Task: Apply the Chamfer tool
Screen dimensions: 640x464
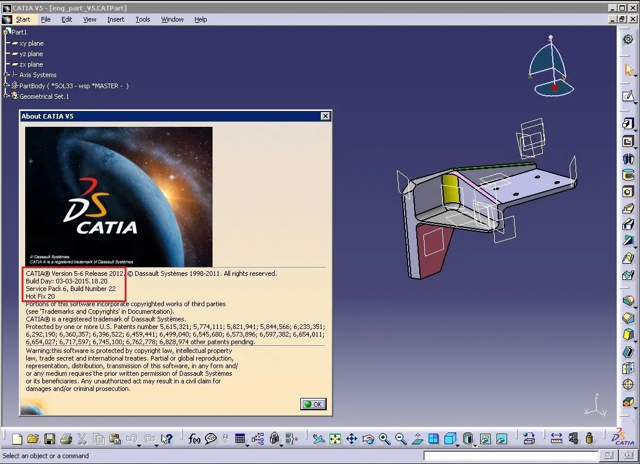Action: 628,318
